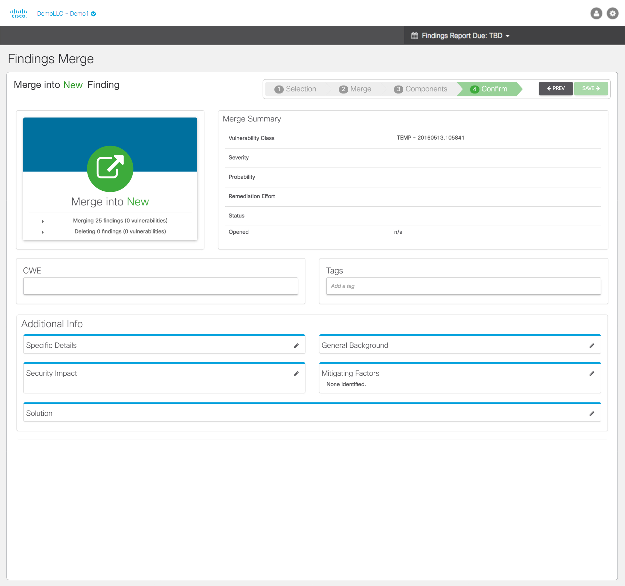
Task: Edit Mitigating Factors with pencil icon
Action: coord(592,373)
